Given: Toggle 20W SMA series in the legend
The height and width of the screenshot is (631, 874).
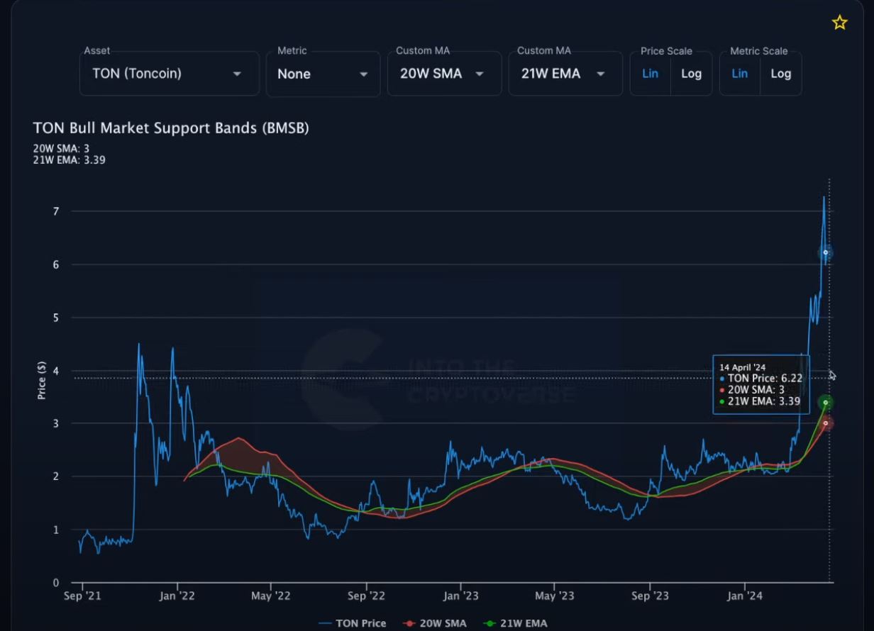Looking at the screenshot, I should coord(434,623).
